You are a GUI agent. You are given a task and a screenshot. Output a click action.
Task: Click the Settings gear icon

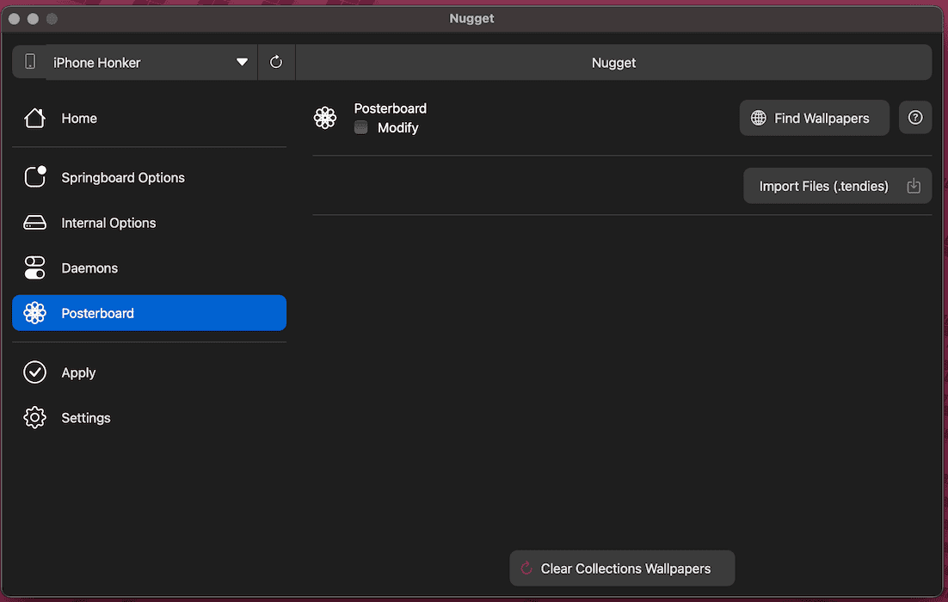point(34,418)
